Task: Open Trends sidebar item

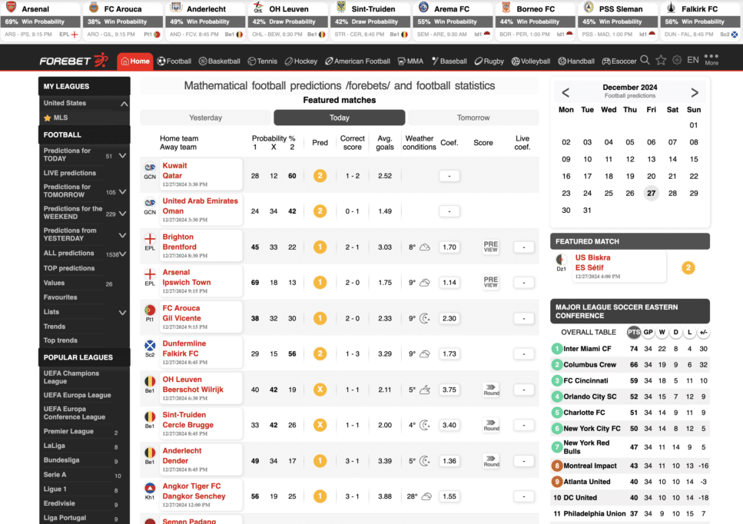Action: [x=55, y=327]
